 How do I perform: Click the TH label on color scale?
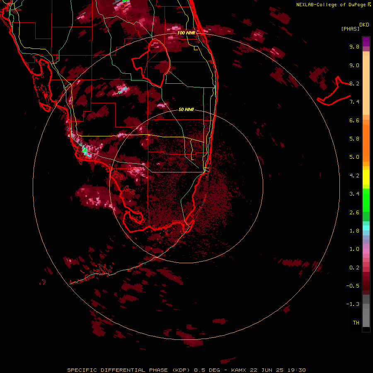pyautogui.click(x=356, y=323)
